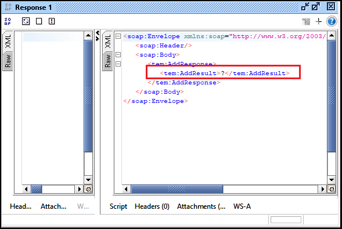Open the WS-A tab

click(x=242, y=206)
